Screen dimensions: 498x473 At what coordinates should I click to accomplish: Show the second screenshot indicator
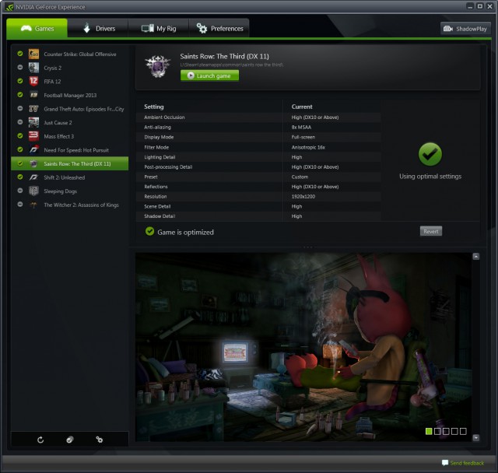click(x=437, y=431)
